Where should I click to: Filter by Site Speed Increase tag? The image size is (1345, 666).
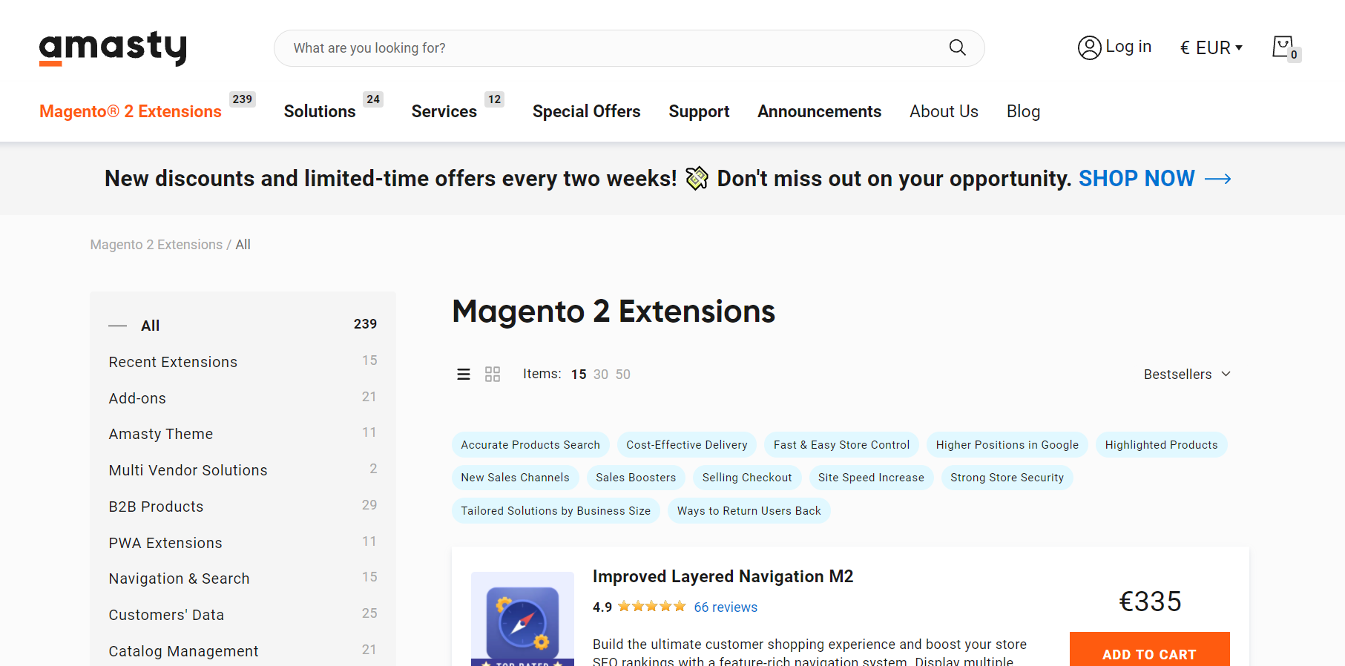pyautogui.click(x=871, y=478)
